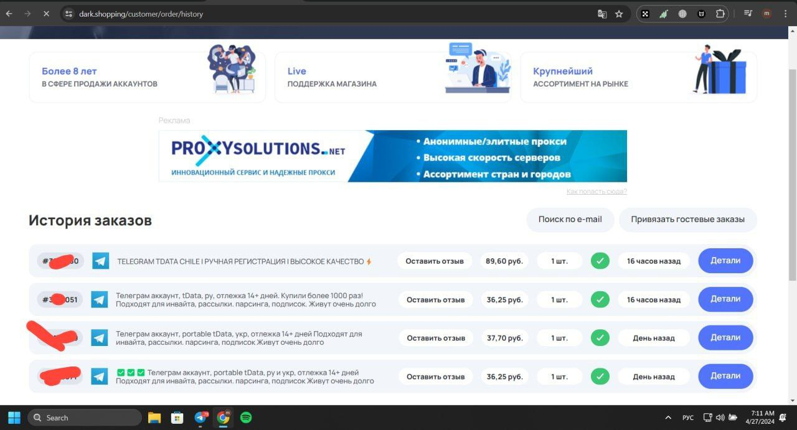Open Telegram from the taskbar
This screenshot has height=430, width=797.
(x=200, y=418)
